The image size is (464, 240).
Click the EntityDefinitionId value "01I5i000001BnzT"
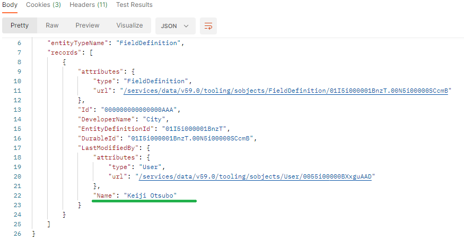pyautogui.click(x=194, y=129)
